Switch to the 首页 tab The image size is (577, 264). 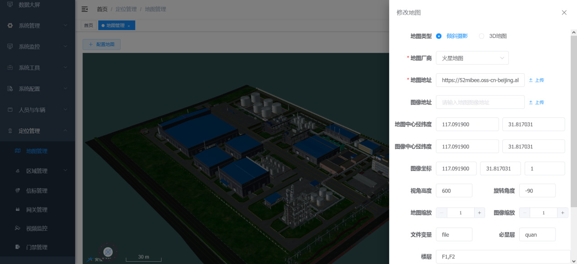(88, 25)
